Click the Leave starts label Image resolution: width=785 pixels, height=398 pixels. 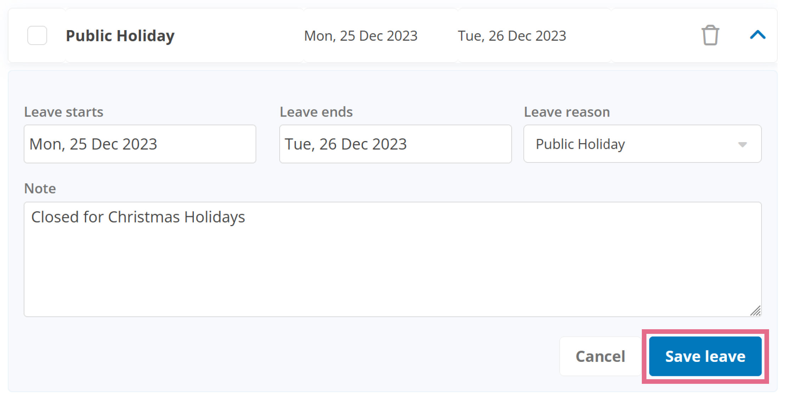[64, 112]
